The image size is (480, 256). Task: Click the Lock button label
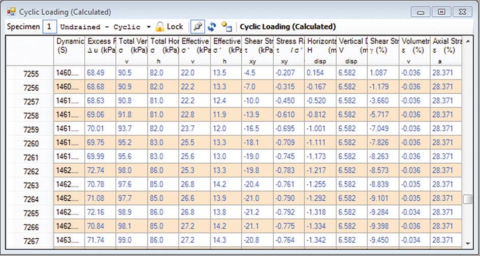pos(175,27)
